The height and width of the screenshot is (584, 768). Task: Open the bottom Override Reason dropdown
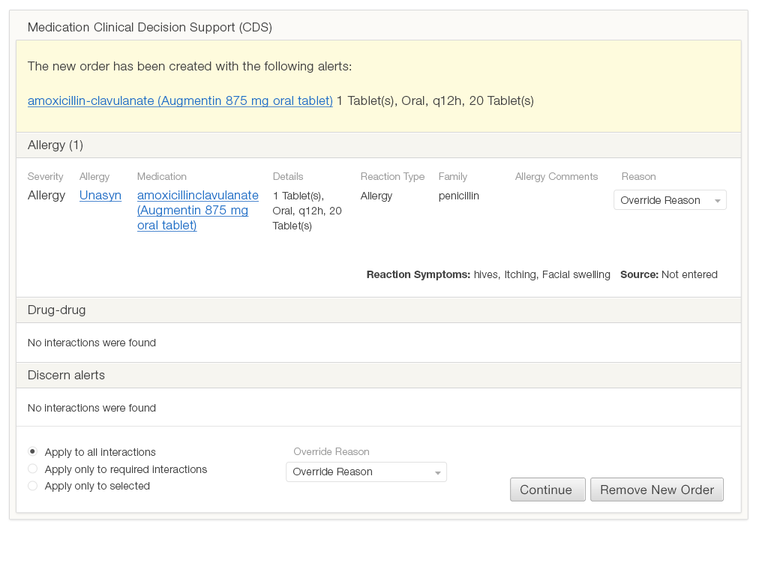click(366, 472)
